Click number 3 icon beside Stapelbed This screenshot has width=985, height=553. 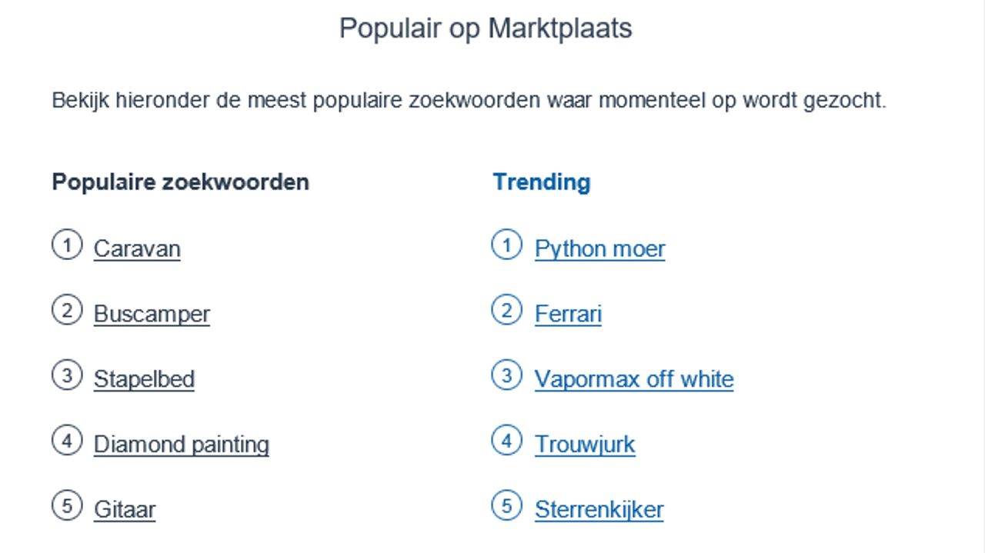(67, 375)
